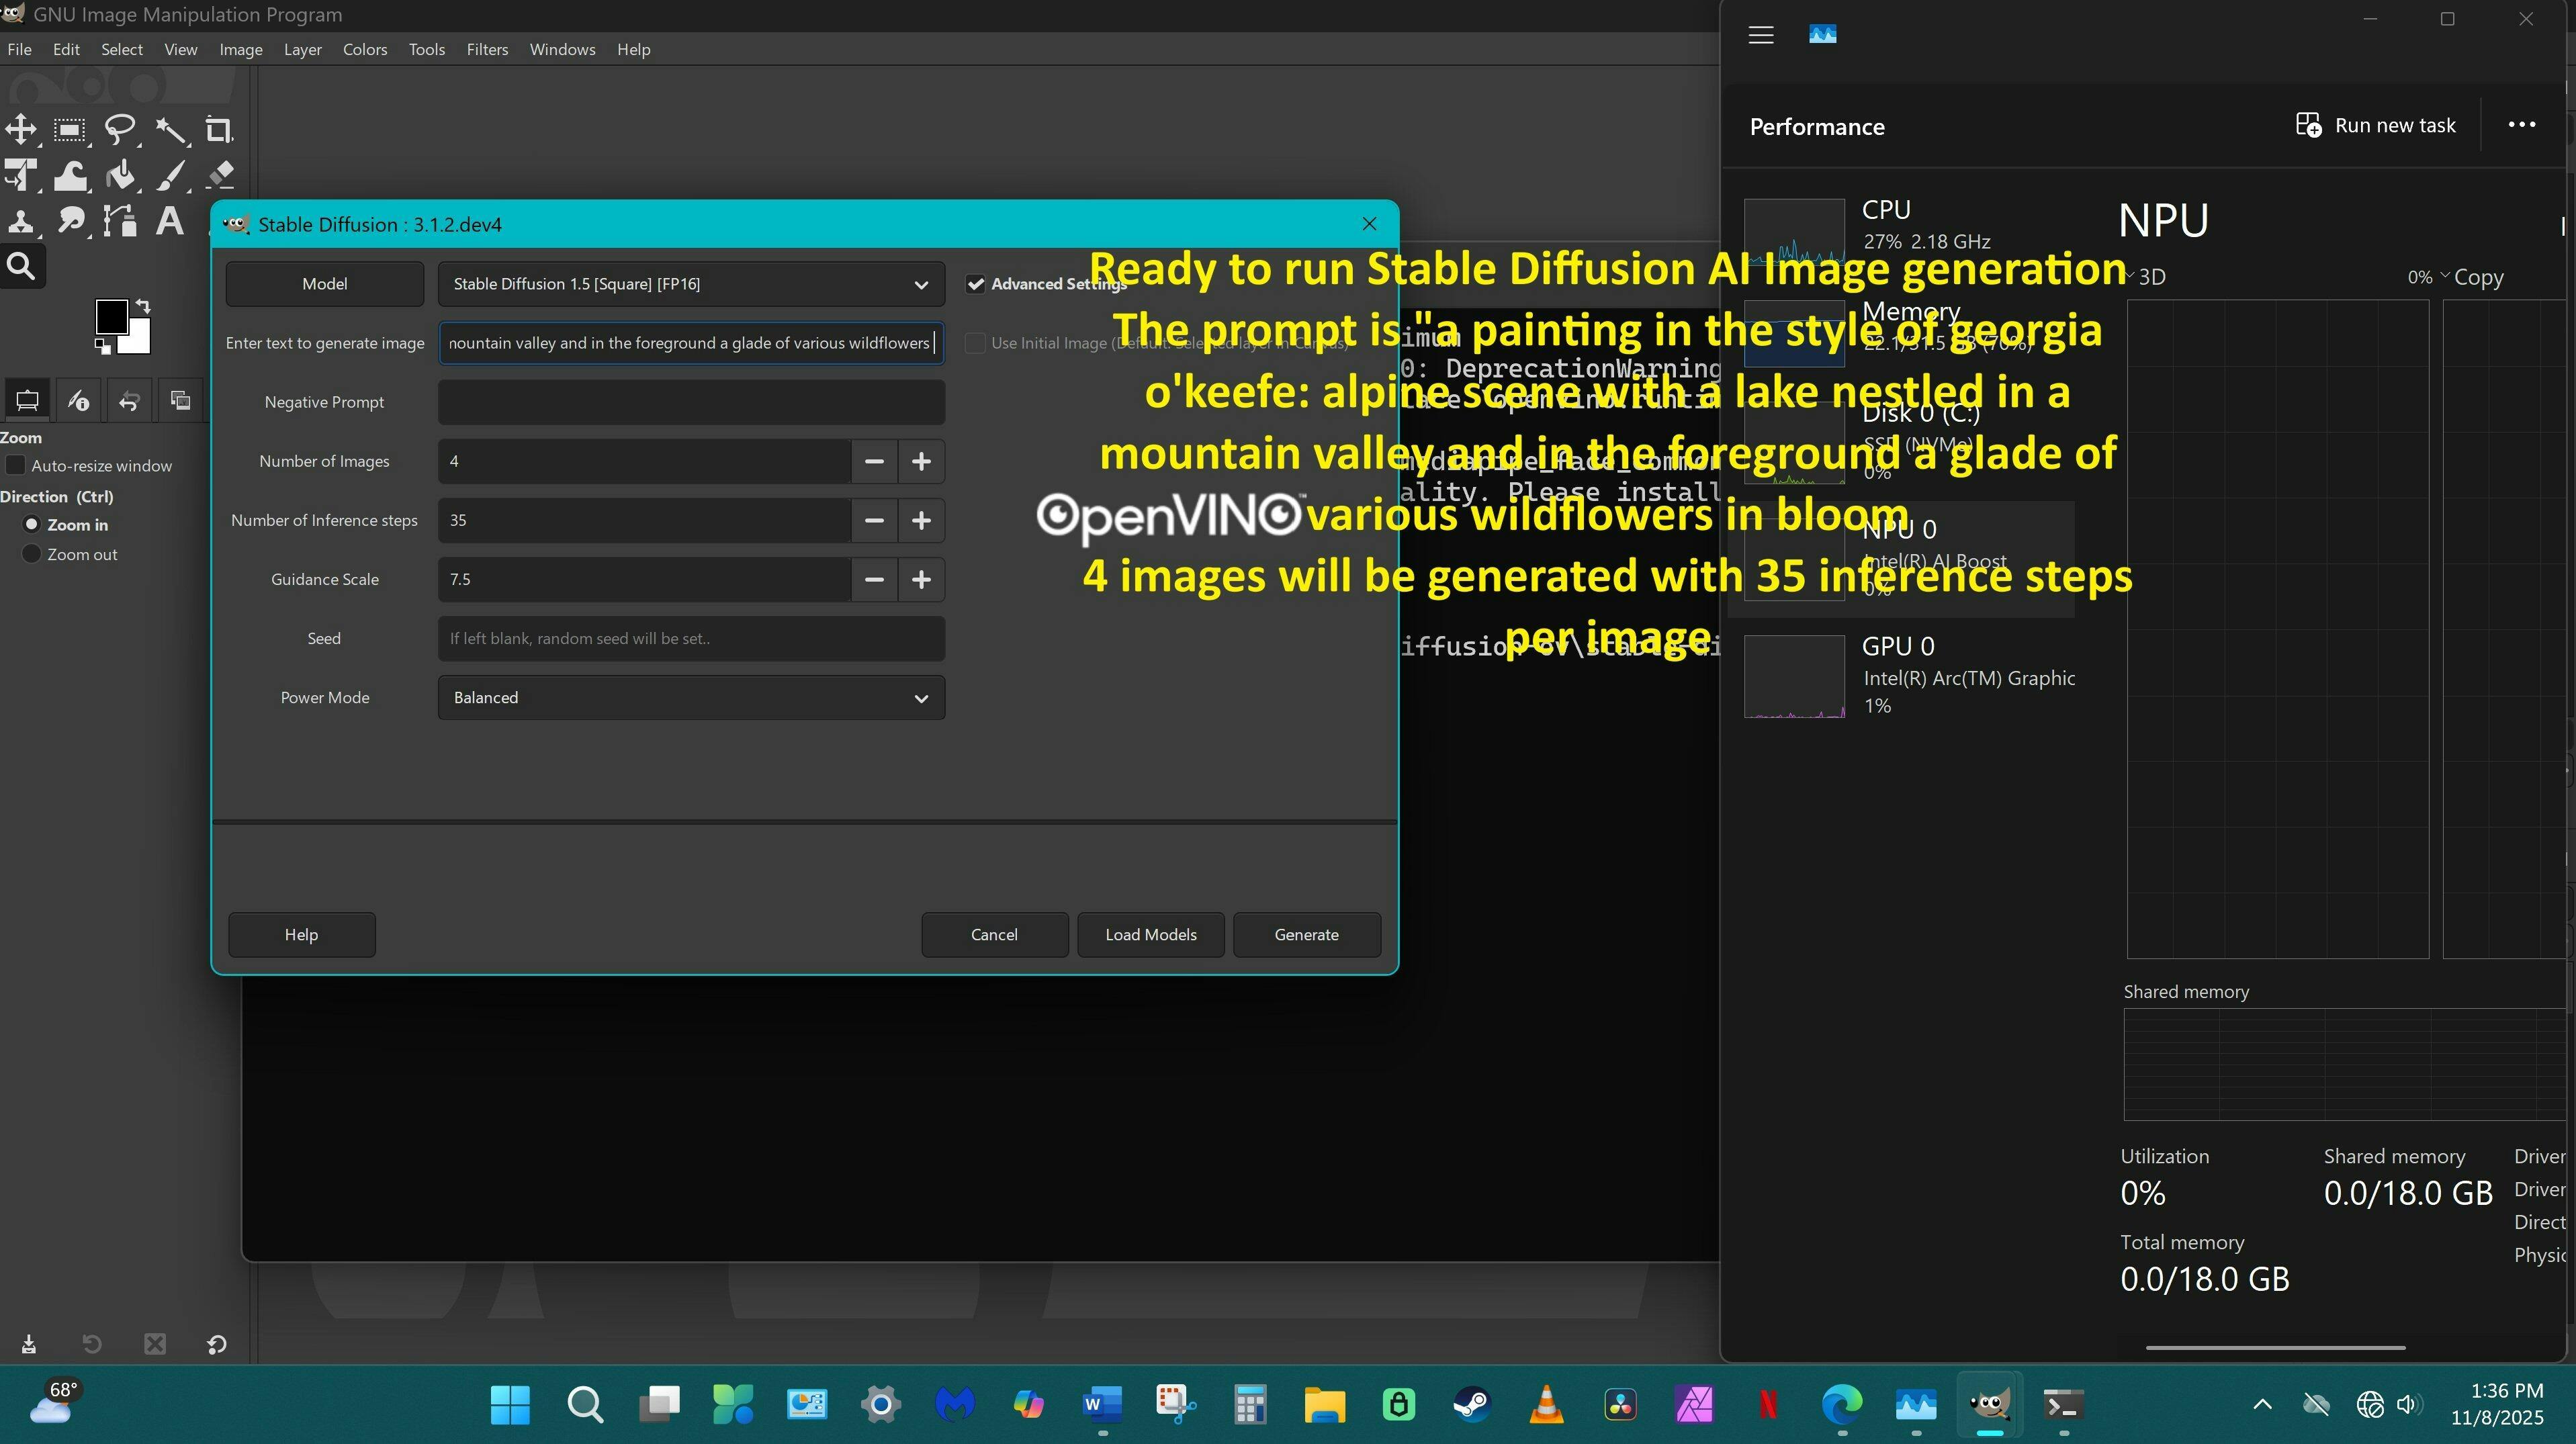Select the Zoom out radio button
2576x1444 pixels.
click(31, 554)
